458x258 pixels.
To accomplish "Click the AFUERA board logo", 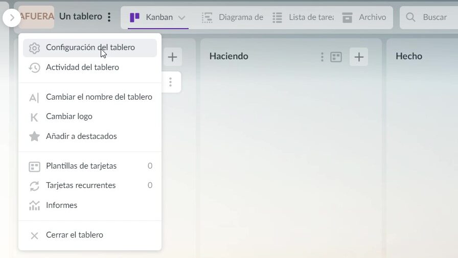I will click(x=36, y=17).
